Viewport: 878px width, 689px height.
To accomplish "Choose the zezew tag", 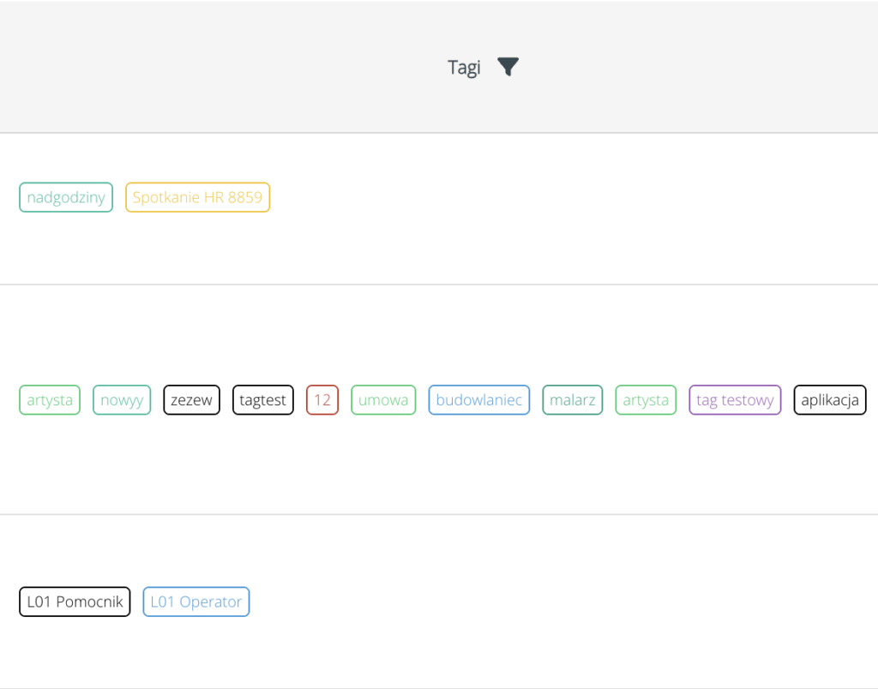I will click(x=192, y=400).
